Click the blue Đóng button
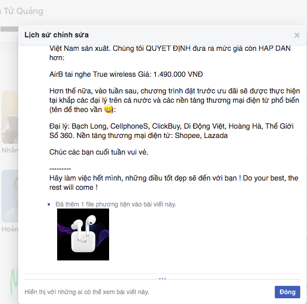The height and width of the screenshot is (304, 307). click(x=287, y=292)
